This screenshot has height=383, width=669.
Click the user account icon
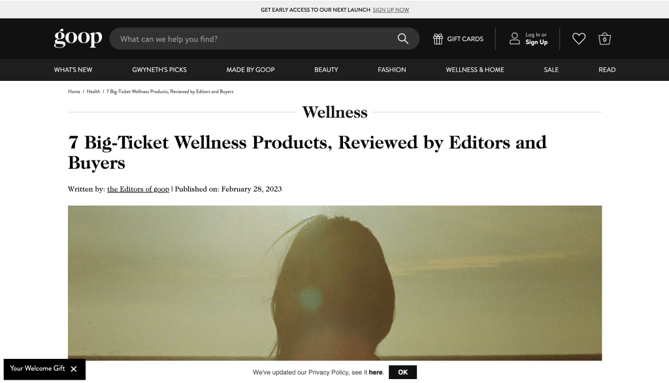(x=515, y=38)
